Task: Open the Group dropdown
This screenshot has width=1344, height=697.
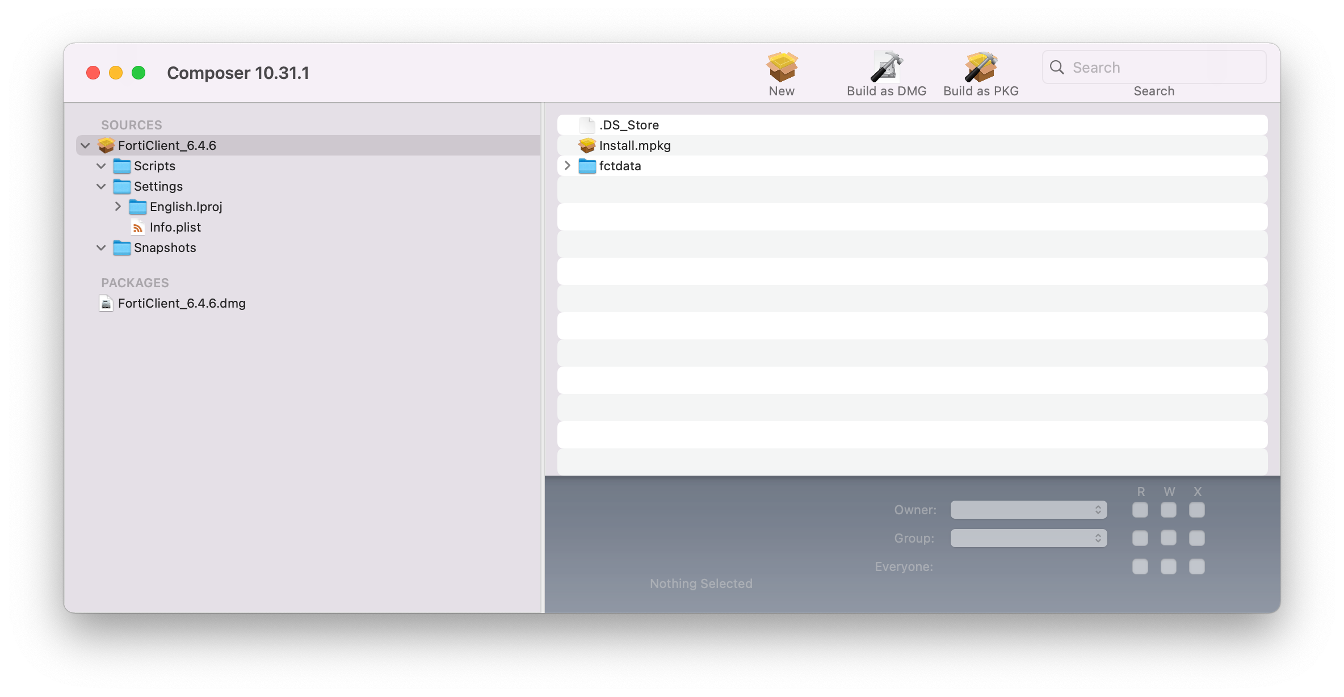Action: click(1028, 538)
